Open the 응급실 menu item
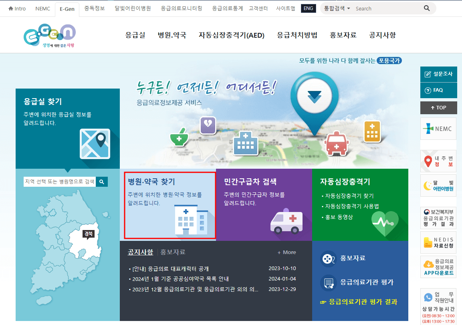 tap(135, 35)
